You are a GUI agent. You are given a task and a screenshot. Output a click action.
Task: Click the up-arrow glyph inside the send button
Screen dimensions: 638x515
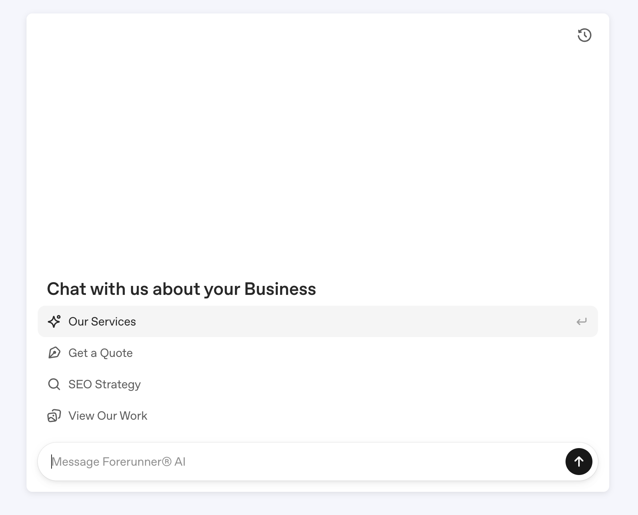[x=579, y=462]
